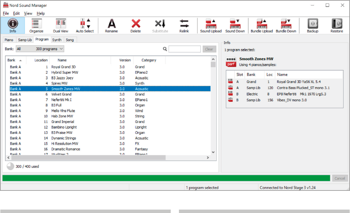Viewport: 350px width, 213px height.
Task: Select the Program tab
Action: point(42,40)
